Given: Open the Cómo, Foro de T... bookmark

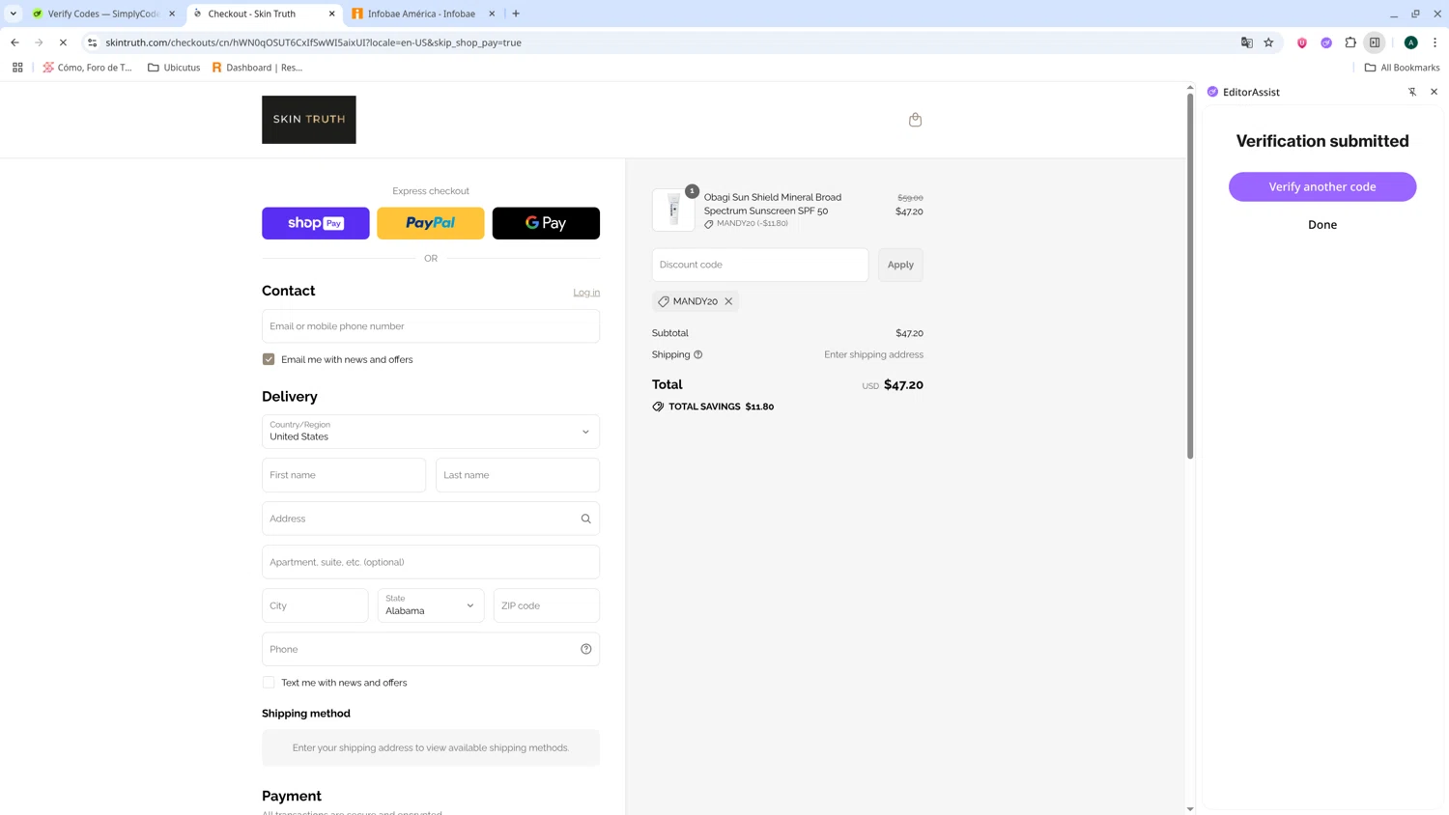Looking at the screenshot, I should coord(87,68).
